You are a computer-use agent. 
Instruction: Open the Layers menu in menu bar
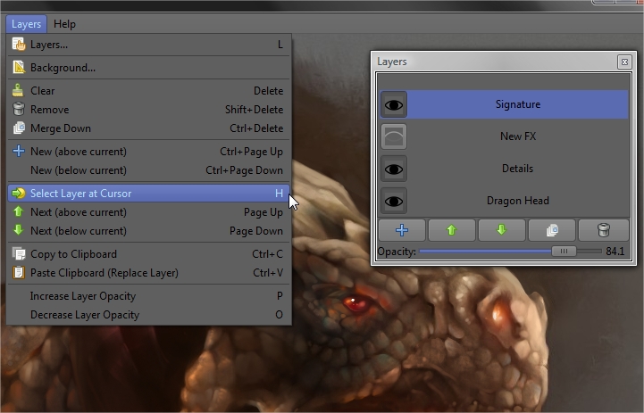coord(24,24)
